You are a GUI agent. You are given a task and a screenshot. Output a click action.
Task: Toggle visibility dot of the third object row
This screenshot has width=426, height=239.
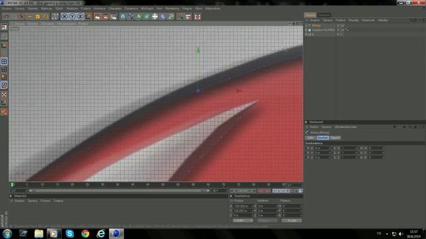338,35
